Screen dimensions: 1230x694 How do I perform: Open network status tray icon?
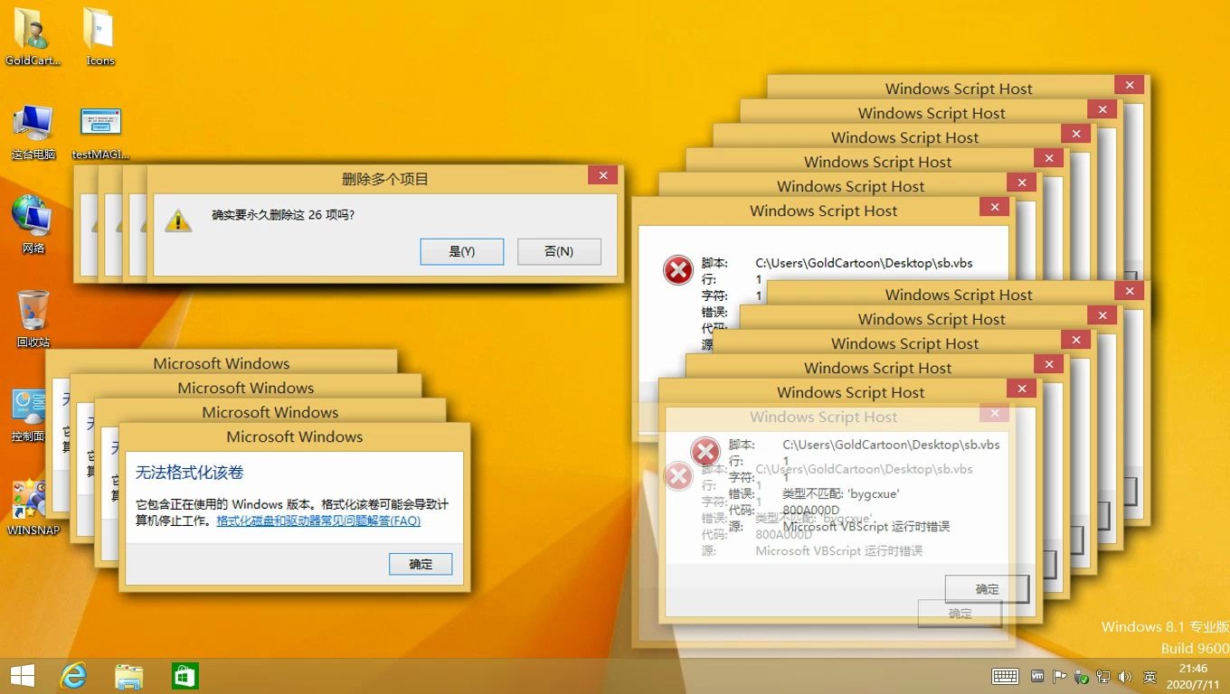[x=1103, y=676]
